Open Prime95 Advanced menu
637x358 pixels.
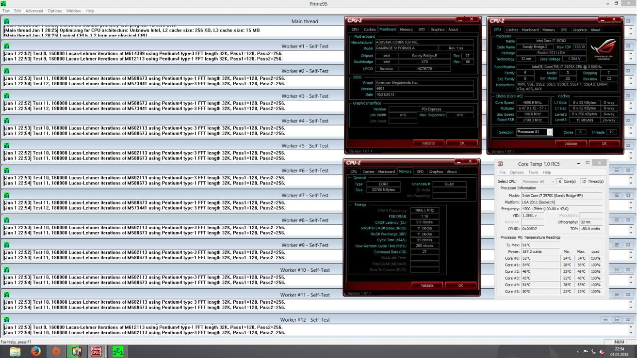pos(34,11)
